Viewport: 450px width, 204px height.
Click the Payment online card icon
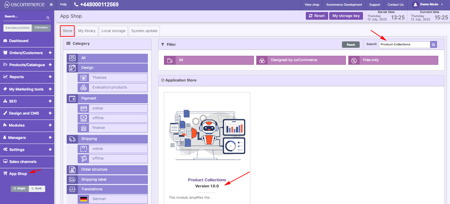click(83, 109)
